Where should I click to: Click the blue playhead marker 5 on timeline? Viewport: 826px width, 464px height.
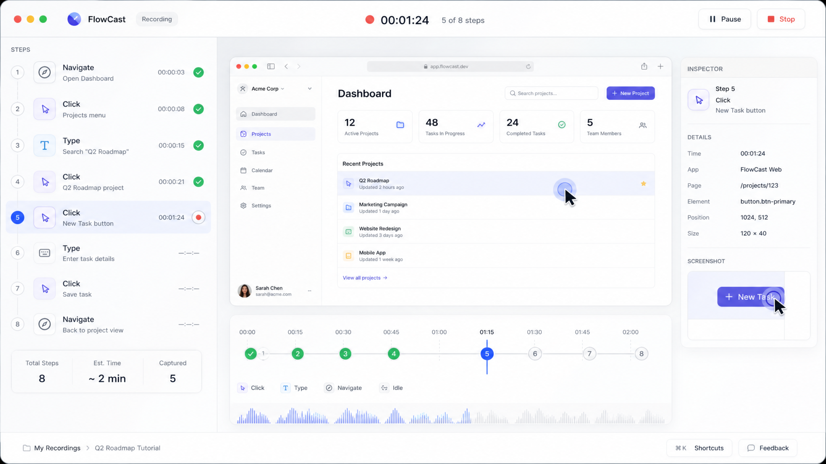[487, 354]
